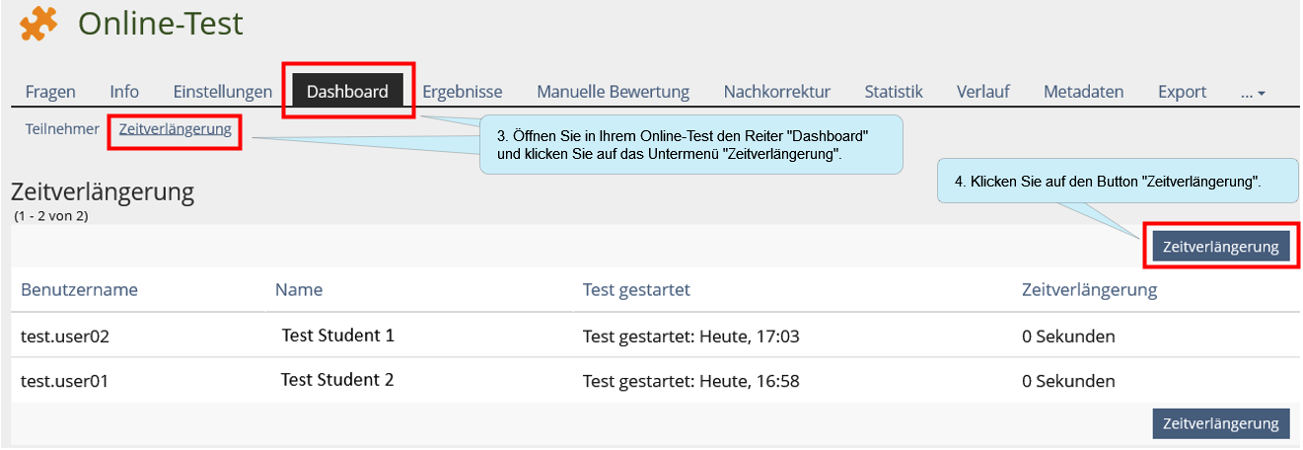Screen dimensions: 1303x450
Task: Open the Verlauf tab
Action: [x=983, y=92]
